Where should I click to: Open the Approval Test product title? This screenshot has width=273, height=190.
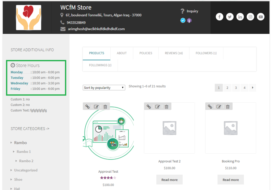108,172
